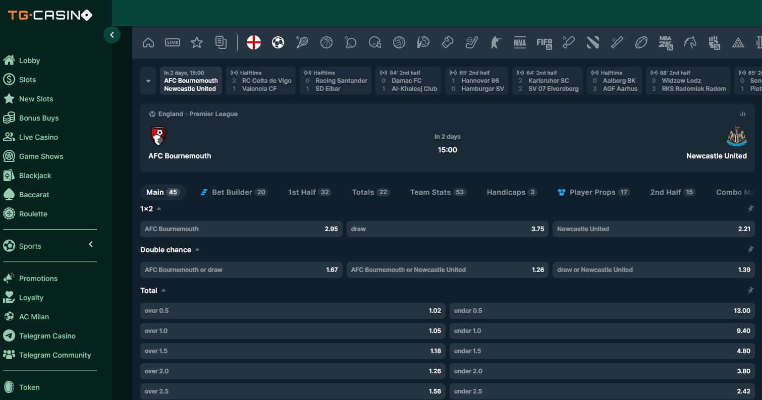Open the LIVE events icon
Viewport: 762px width, 400px height.
173,43
